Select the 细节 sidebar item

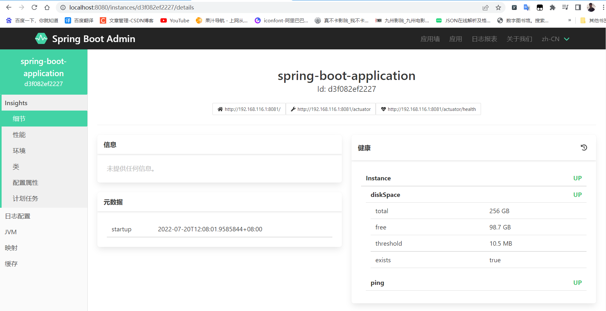44,119
